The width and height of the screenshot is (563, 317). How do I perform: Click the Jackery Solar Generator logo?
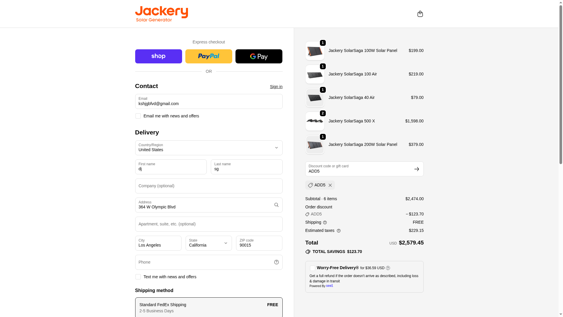point(161,14)
